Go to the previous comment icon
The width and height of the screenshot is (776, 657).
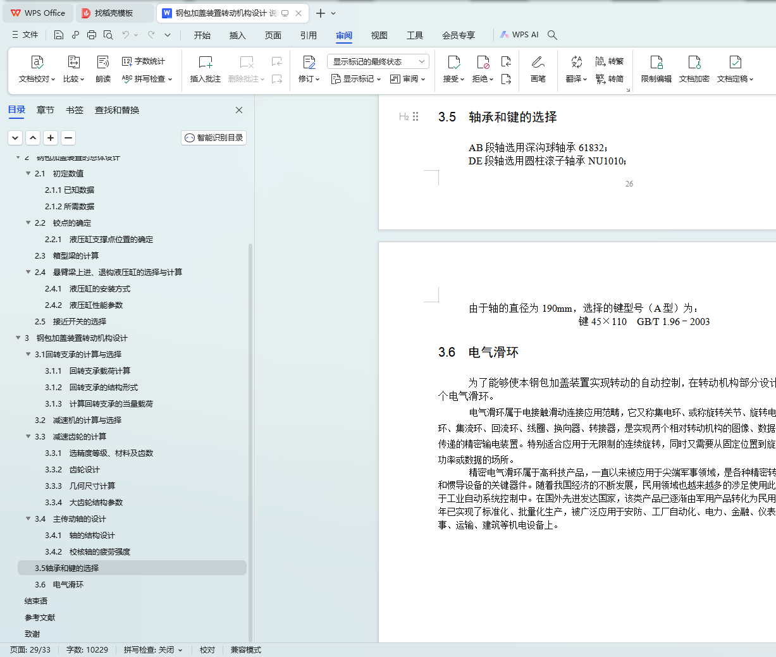(277, 61)
